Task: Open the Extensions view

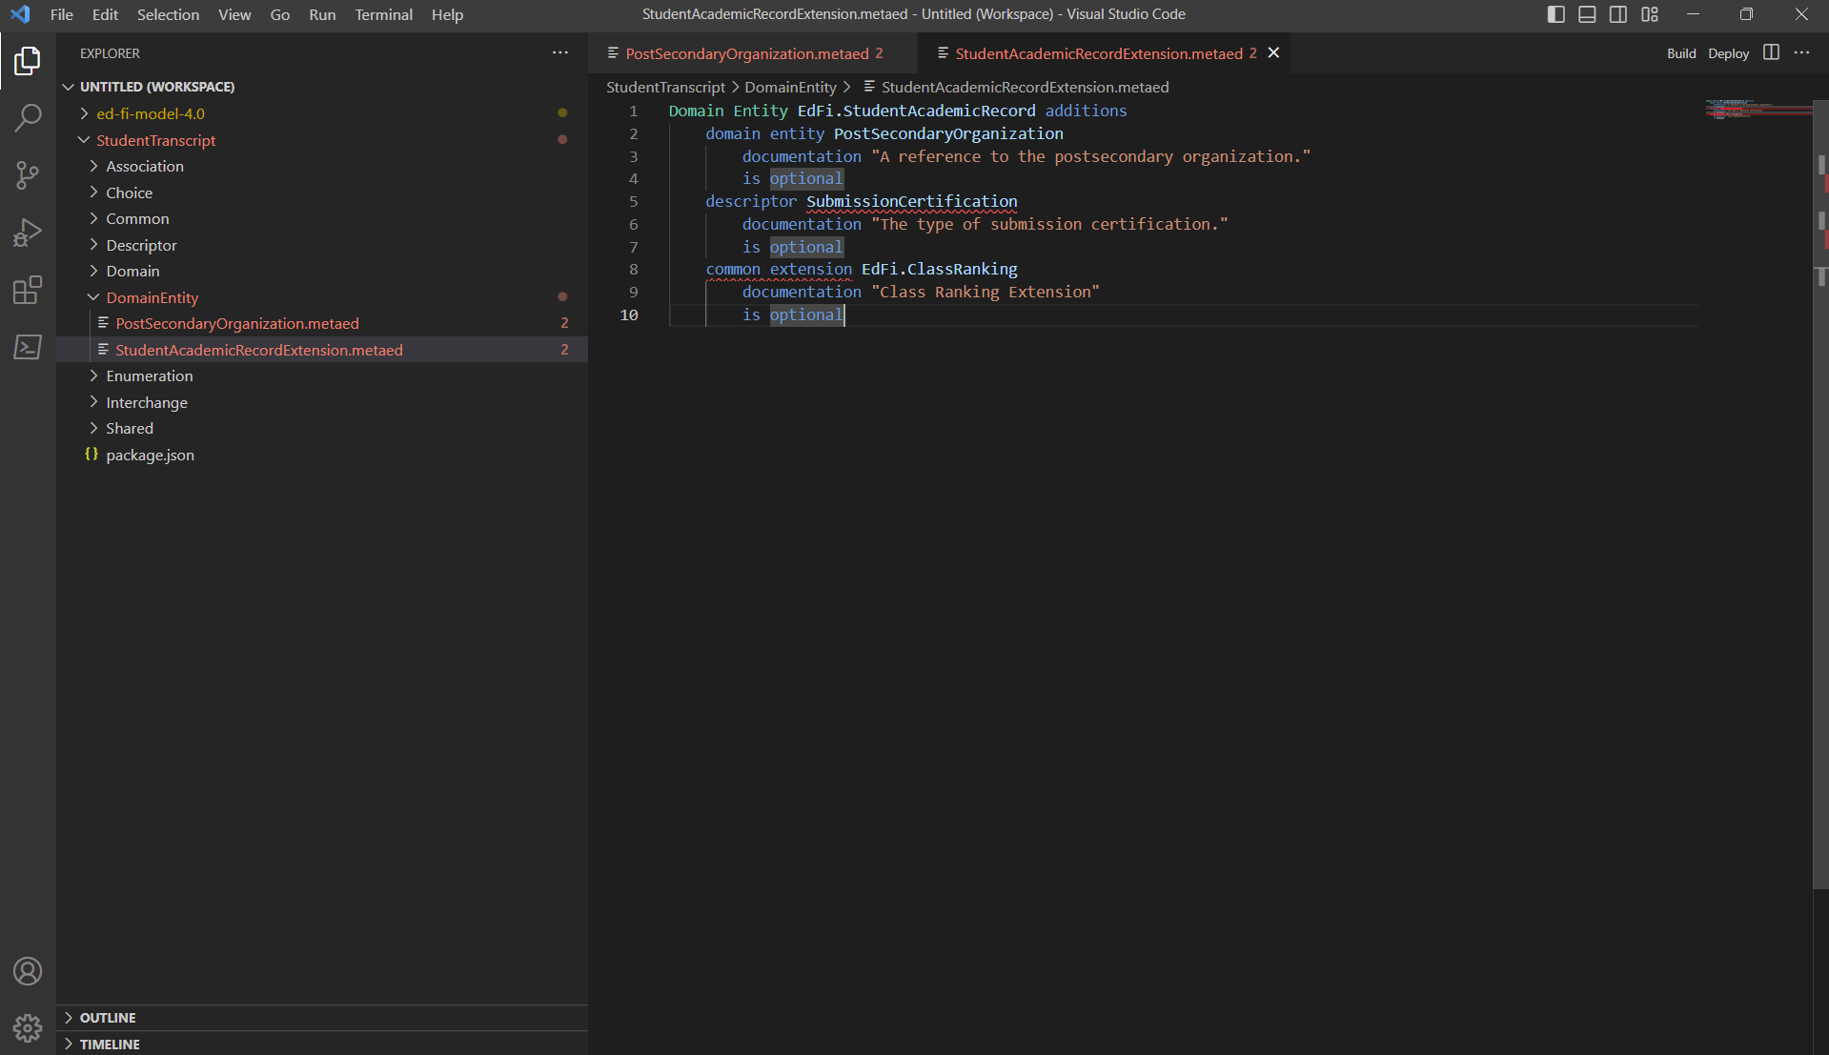Action: coord(28,290)
